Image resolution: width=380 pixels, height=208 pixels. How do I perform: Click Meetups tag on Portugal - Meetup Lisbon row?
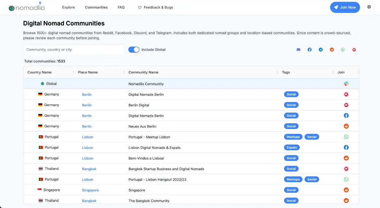(293, 137)
